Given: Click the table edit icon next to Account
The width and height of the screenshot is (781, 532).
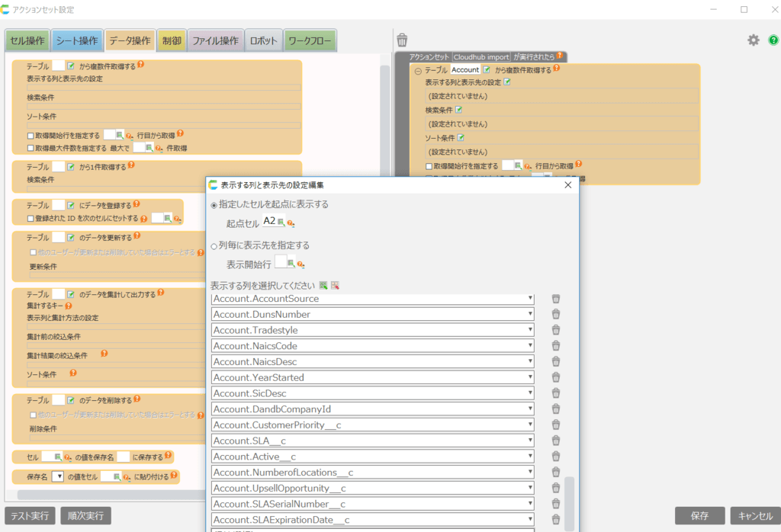Looking at the screenshot, I should pos(487,69).
